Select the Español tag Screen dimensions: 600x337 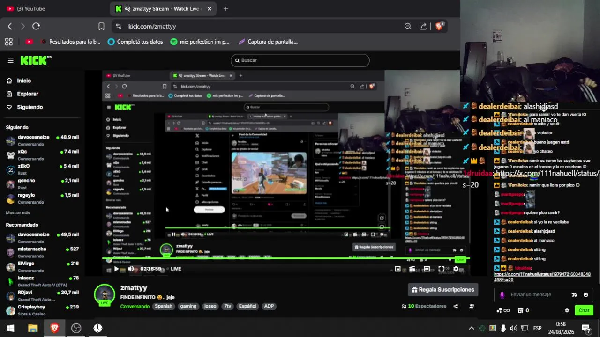[247, 306]
